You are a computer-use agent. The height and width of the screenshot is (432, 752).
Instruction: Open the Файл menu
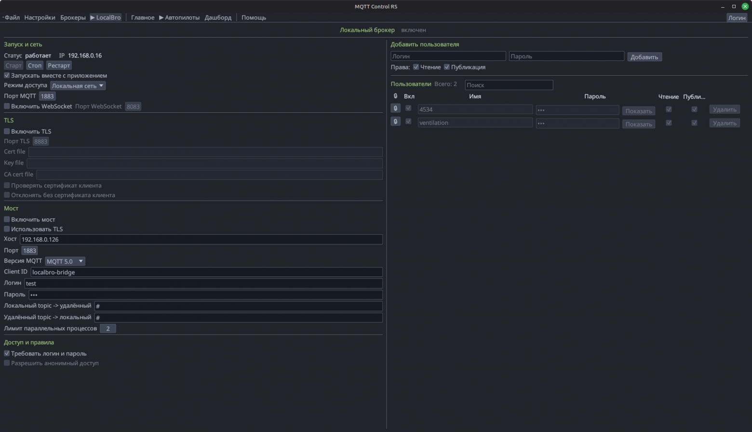click(12, 17)
